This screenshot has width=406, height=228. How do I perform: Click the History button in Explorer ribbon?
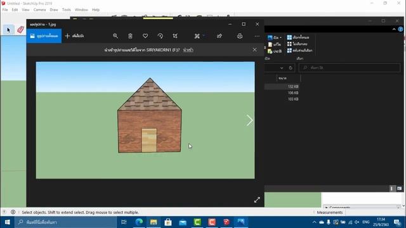pyautogui.click(x=275, y=51)
